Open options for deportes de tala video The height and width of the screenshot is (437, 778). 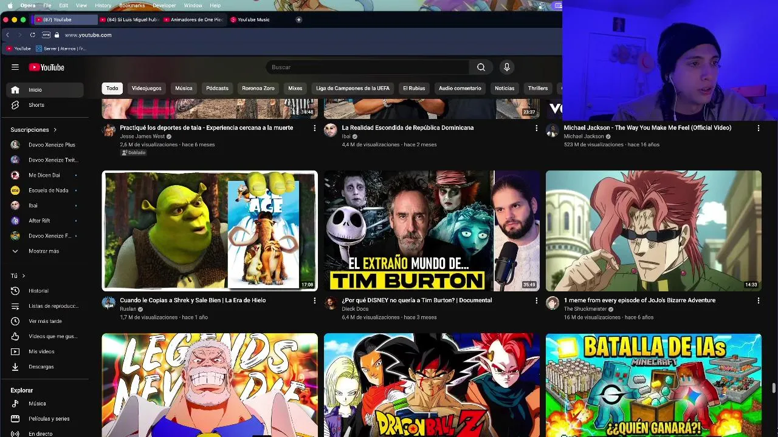[314, 128]
